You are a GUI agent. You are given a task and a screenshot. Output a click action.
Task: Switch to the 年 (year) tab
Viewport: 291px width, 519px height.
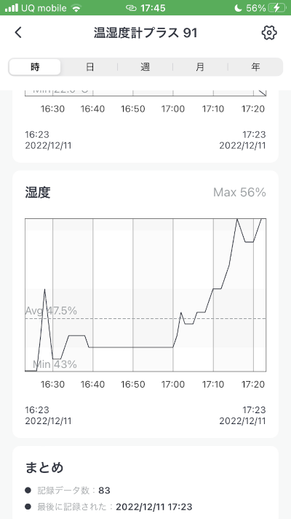click(x=255, y=67)
